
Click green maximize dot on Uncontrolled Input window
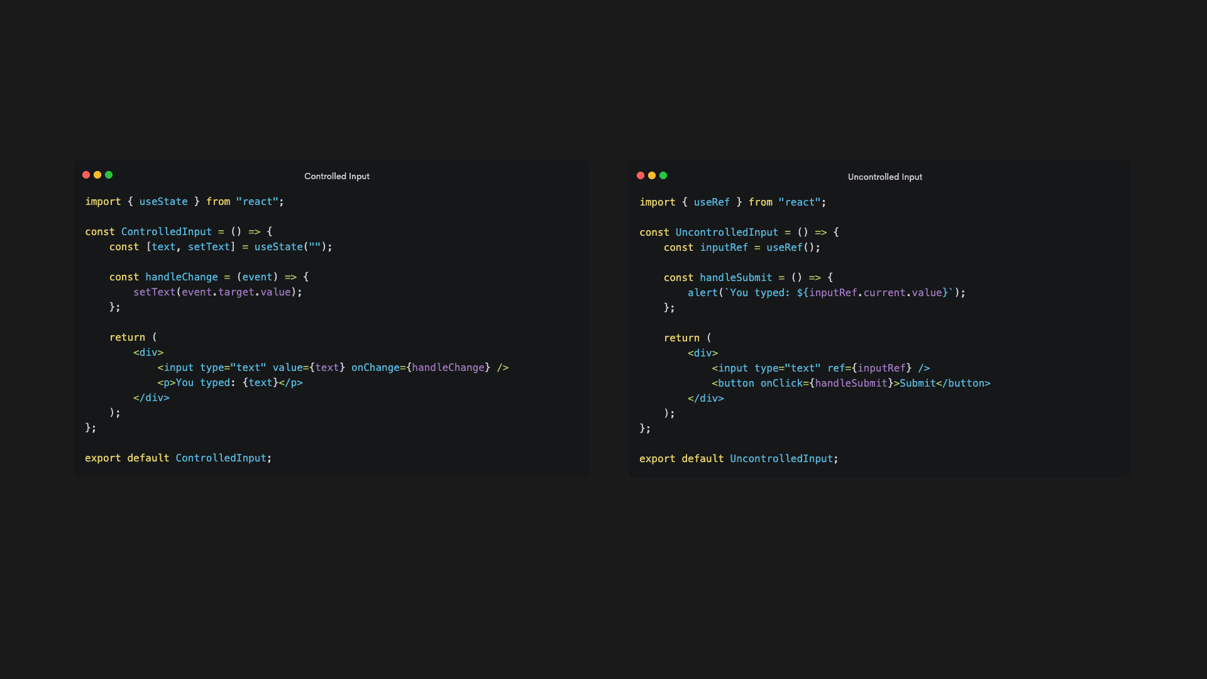pos(663,175)
